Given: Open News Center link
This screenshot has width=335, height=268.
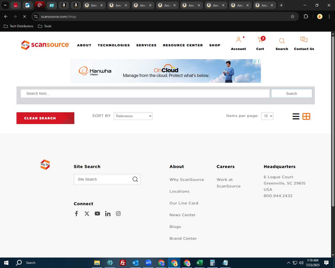Looking at the screenshot, I should click(x=182, y=215).
